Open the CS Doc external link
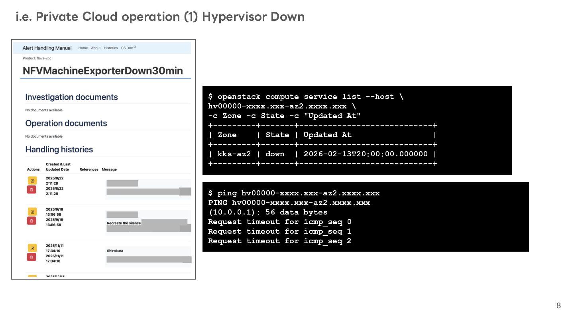Image resolution: width=574 pixels, height=323 pixels. coord(128,48)
